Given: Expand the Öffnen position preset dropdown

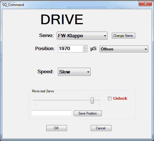Looking at the screenshot, I should (124, 49).
